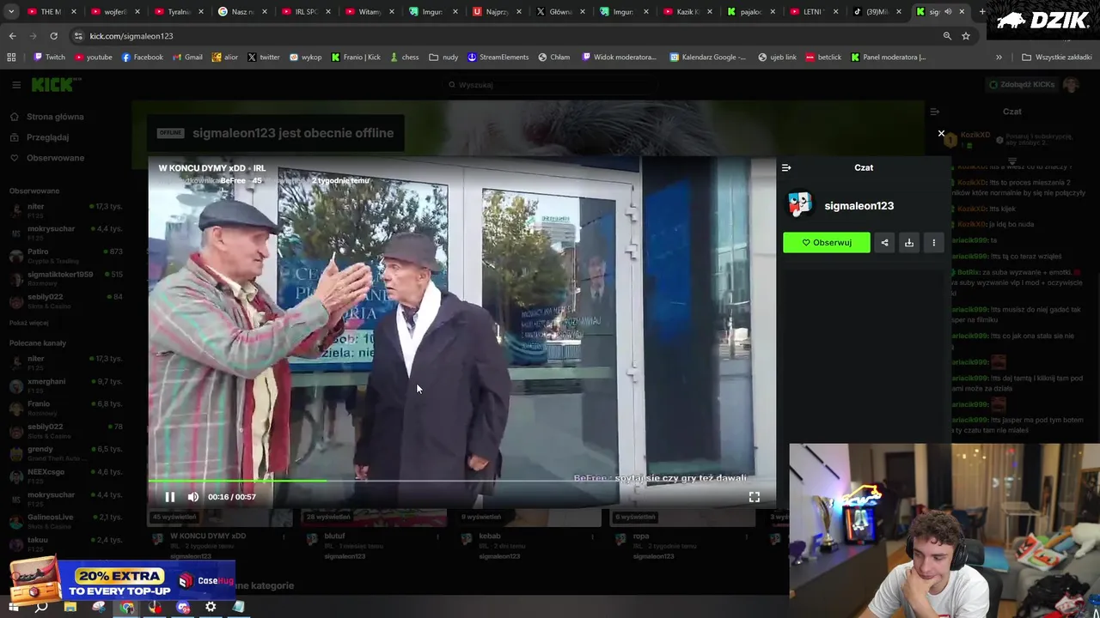Viewport: 1100px width, 618px height.
Task: Open the Facebook bookmark
Action: point(142,58)
